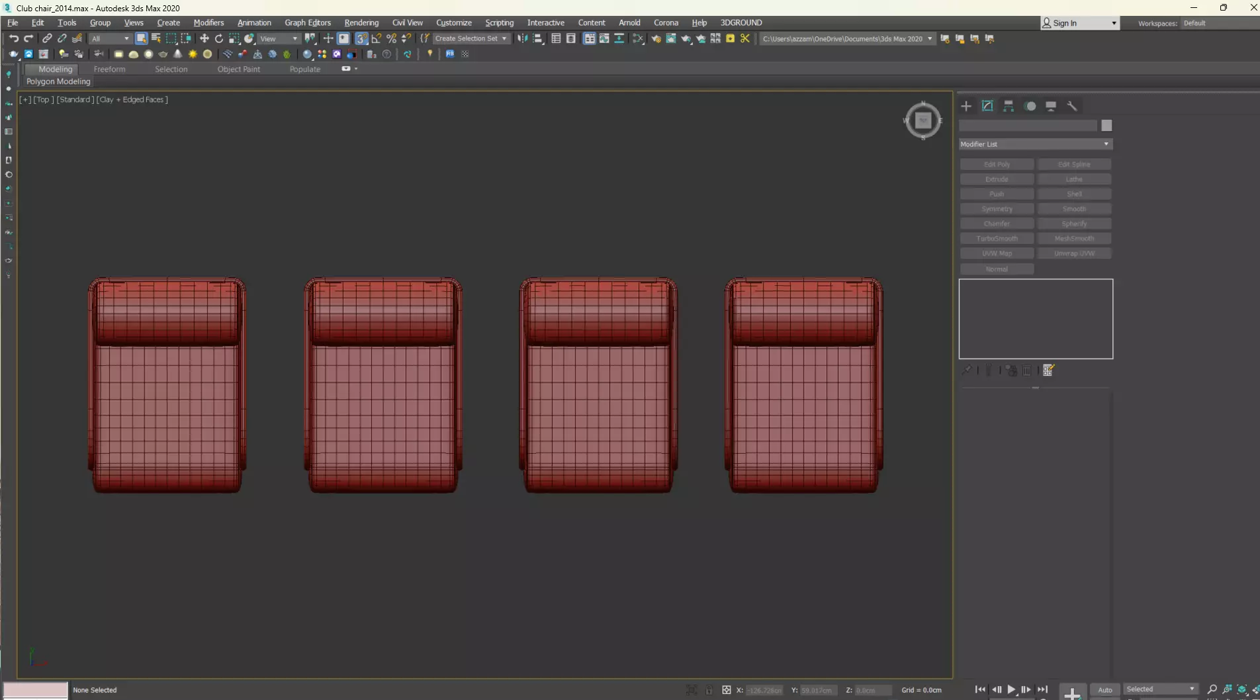Viewport: 1260px width, 700px height.
Task: Open the reference coordinate system View dropdown
Action: [x=279, y=38]
